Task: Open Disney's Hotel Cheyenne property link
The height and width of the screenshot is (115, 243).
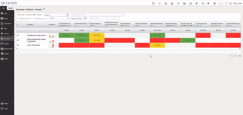Action: click(x=36, y=40)
